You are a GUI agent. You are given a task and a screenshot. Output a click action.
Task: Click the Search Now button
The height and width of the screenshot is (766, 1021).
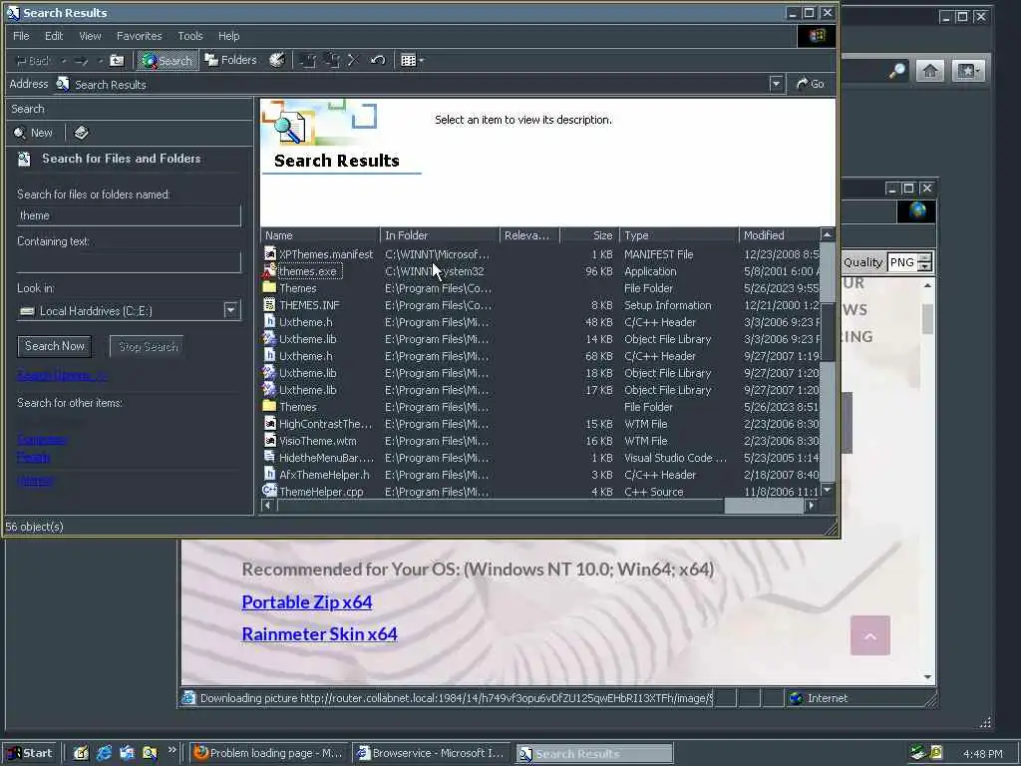55,346
